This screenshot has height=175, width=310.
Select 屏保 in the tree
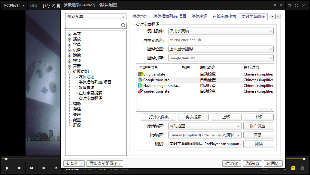77,125
